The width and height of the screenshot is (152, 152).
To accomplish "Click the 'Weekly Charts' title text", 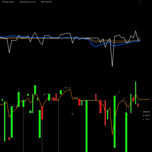I will coord(8,2).
